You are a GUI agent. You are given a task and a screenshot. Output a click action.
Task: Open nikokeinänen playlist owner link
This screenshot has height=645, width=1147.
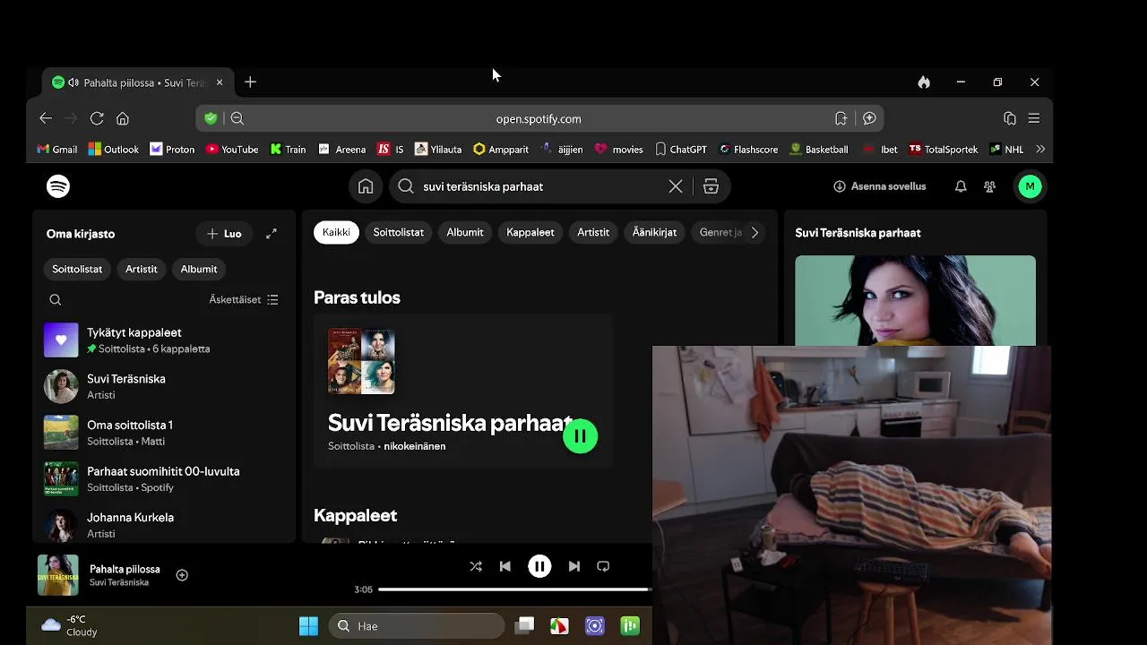(415, 446)
